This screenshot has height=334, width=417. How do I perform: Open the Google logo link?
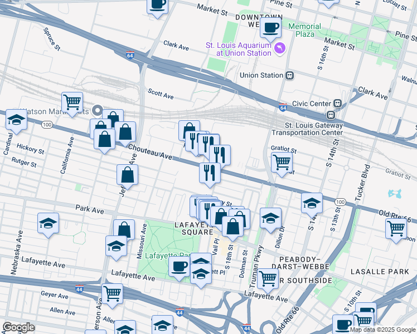[18, 328]
